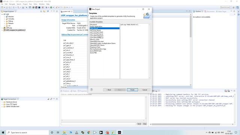Click the Debug bug toolbar icon

point(46,7)
